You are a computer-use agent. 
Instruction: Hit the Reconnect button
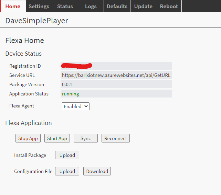[116, 138]
